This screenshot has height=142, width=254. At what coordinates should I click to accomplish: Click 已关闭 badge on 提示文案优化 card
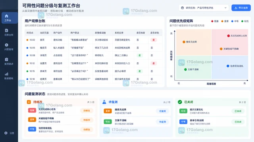click(x=238, y=111)
